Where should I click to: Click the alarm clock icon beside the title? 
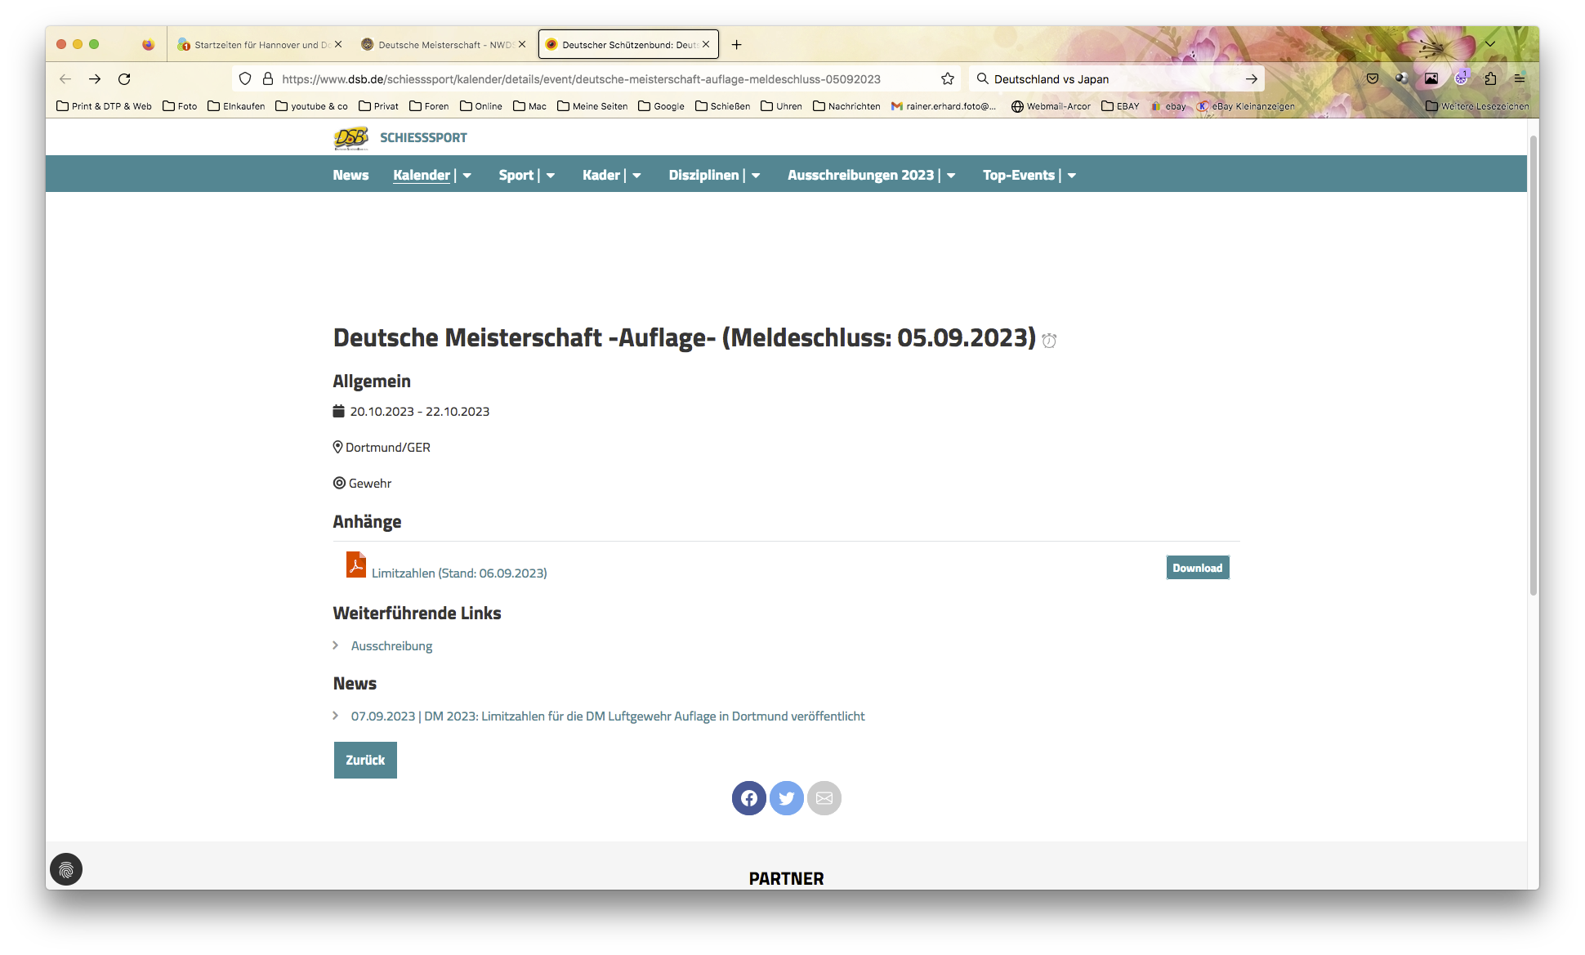tap(1049, 341)
